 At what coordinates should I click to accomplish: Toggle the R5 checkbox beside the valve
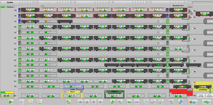[x=192, y=39]
